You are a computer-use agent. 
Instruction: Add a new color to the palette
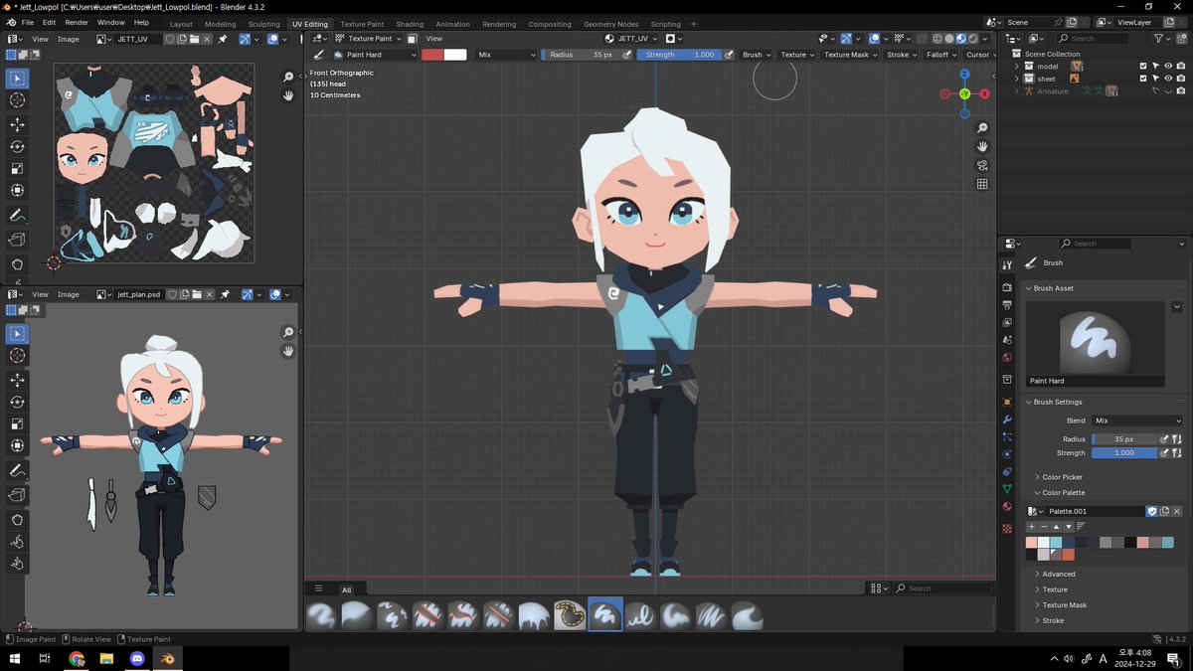[x=1032, y=526]
